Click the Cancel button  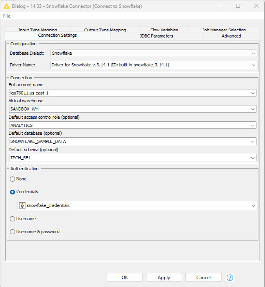203,278
